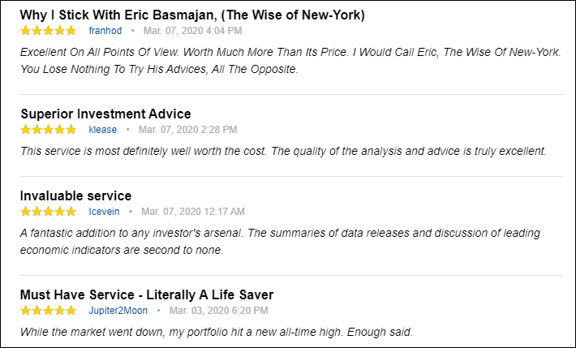Screen dimensions: 576x348
Task: Click the review text starting "Excellent On All Points"
Action: [x=290, y=60]
